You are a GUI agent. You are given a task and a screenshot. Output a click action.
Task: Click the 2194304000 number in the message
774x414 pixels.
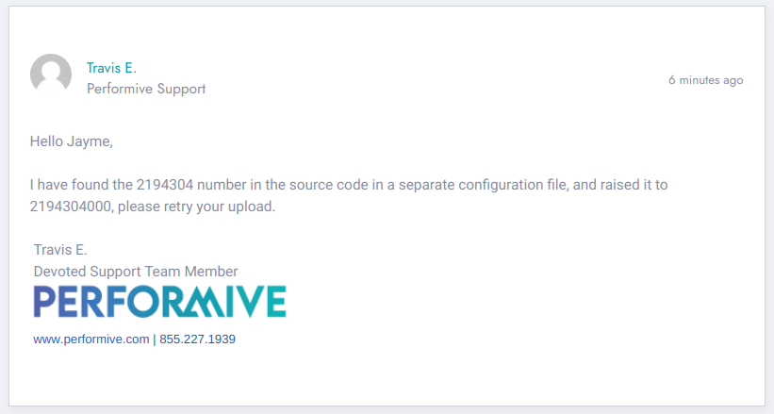[71, 207]
